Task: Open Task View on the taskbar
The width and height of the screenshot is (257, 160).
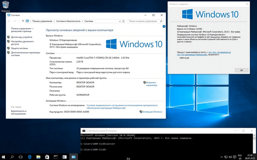Action: point(21,157)
